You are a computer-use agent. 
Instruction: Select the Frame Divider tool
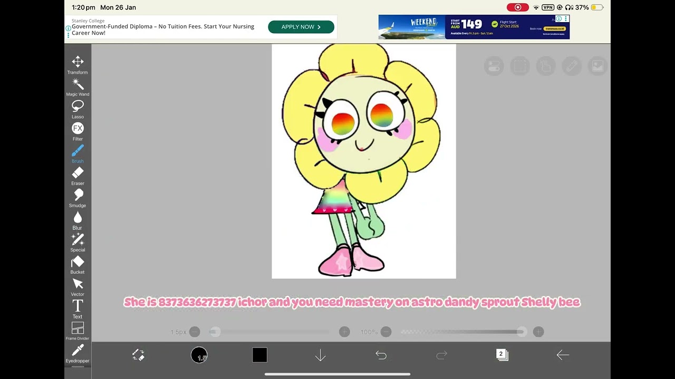point(78,331)
